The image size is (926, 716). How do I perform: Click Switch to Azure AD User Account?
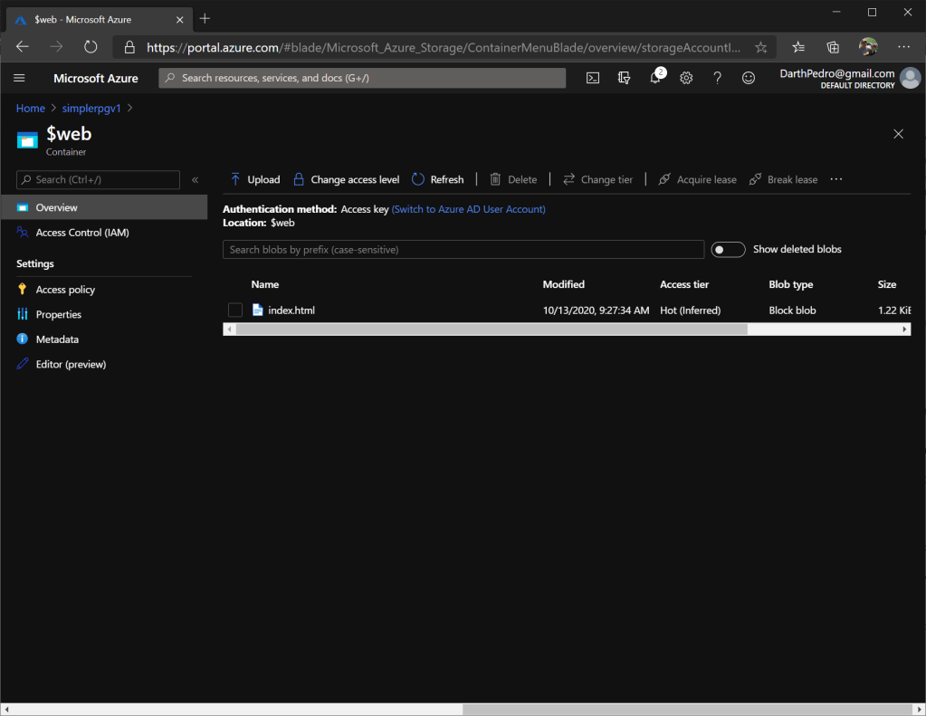[x=468, y=209]
